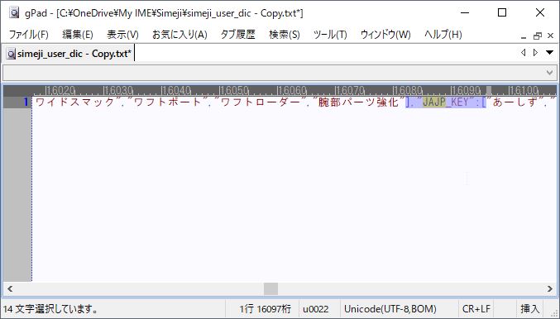Click the document icon on the file tab

11,54
